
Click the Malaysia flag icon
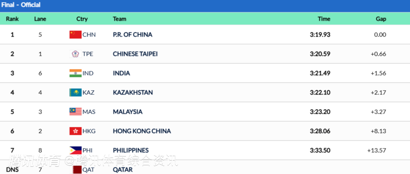[75, 112]
